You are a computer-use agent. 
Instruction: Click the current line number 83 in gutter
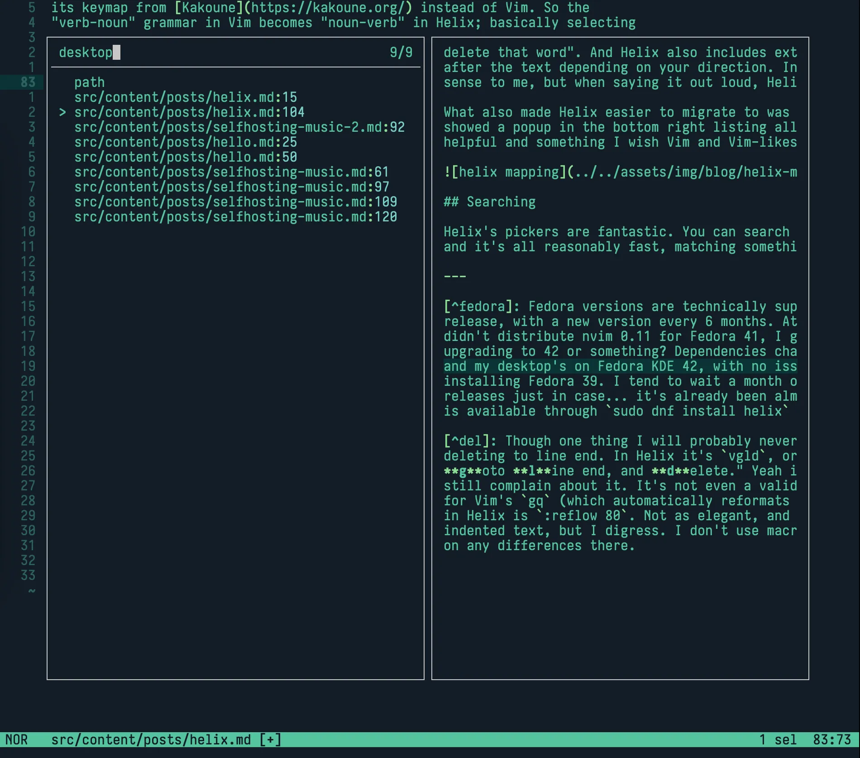click(28, 82)
